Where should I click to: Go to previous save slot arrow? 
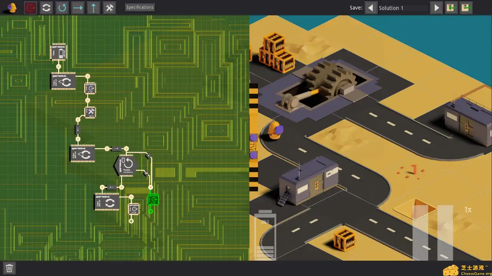click(x=371, y=8)
